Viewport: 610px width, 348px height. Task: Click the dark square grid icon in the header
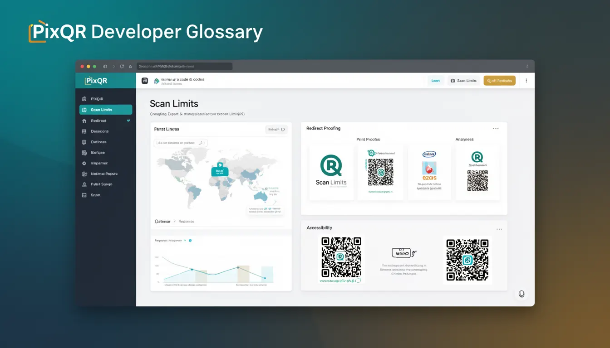(x=145, y=81)
